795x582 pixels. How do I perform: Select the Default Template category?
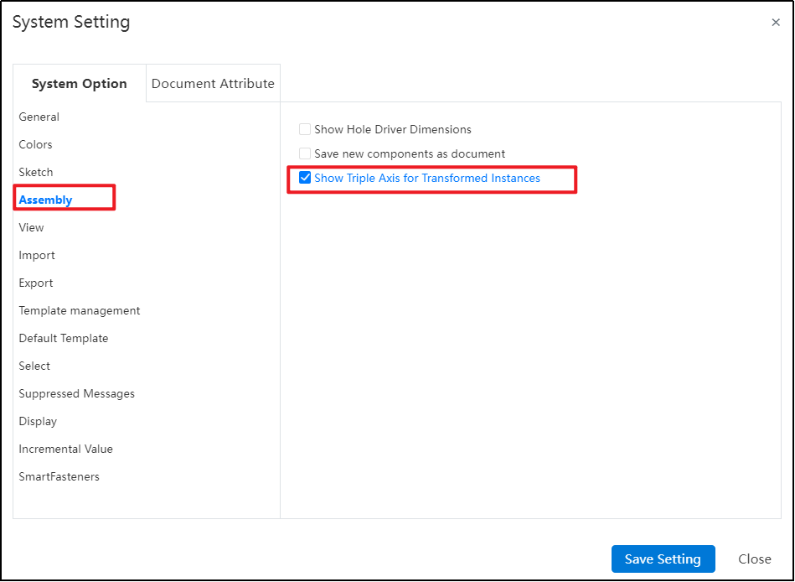pyautogui.click(x=64, y=339)
